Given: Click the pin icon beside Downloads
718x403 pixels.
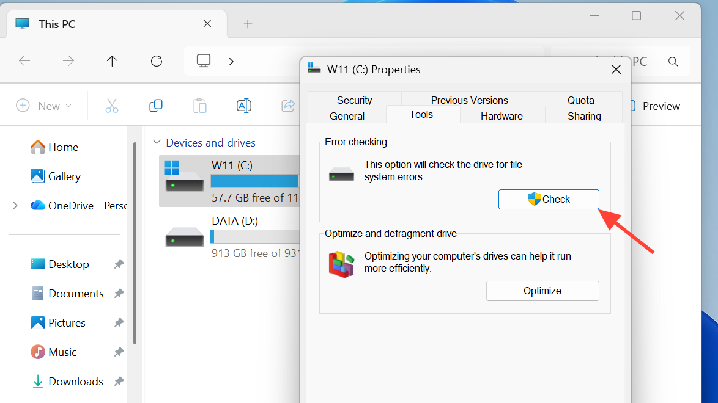Looking at the screenshot, I should (x=119, y=381).
